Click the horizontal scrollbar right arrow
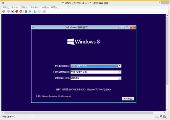This screenshot has height=120, width=170. 164,113
